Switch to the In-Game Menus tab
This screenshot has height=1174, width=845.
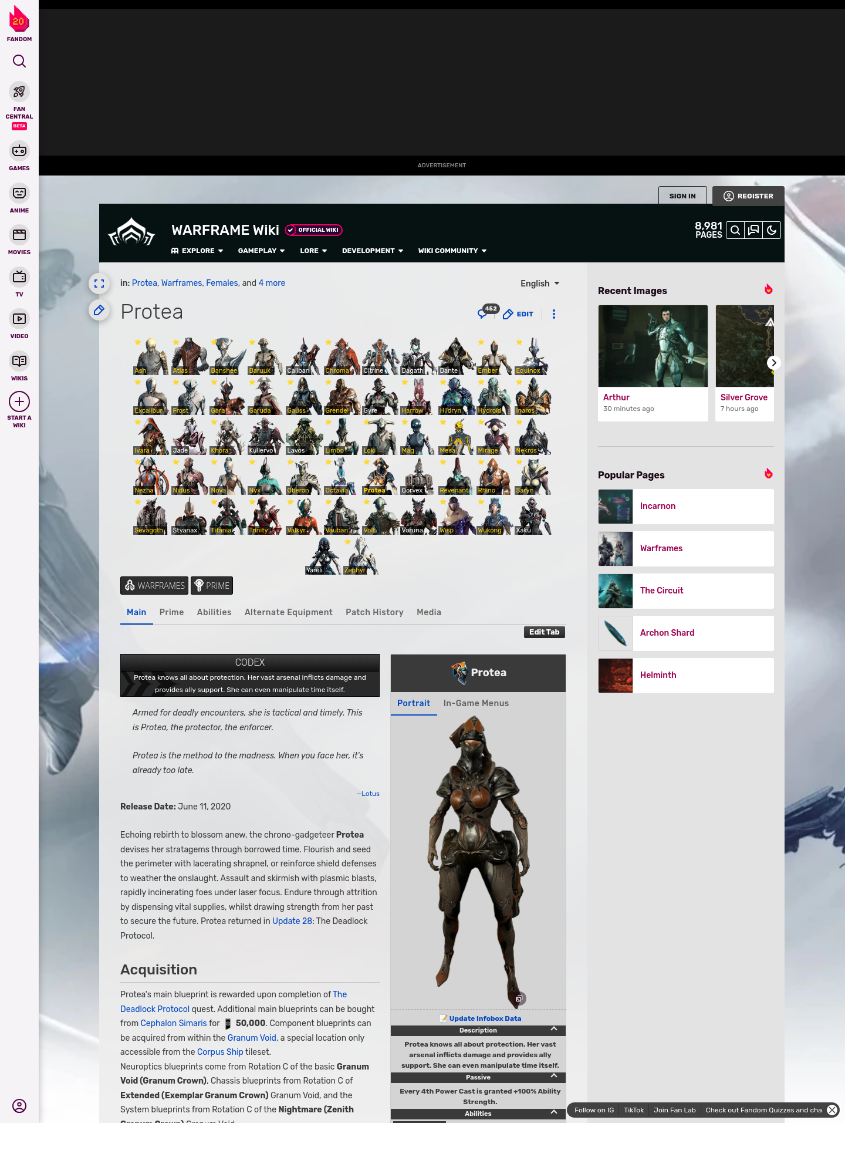coord(476,703)
